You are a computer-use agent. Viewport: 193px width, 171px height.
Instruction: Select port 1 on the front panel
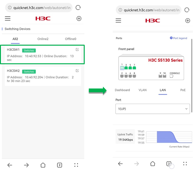(x=122, y=68)
